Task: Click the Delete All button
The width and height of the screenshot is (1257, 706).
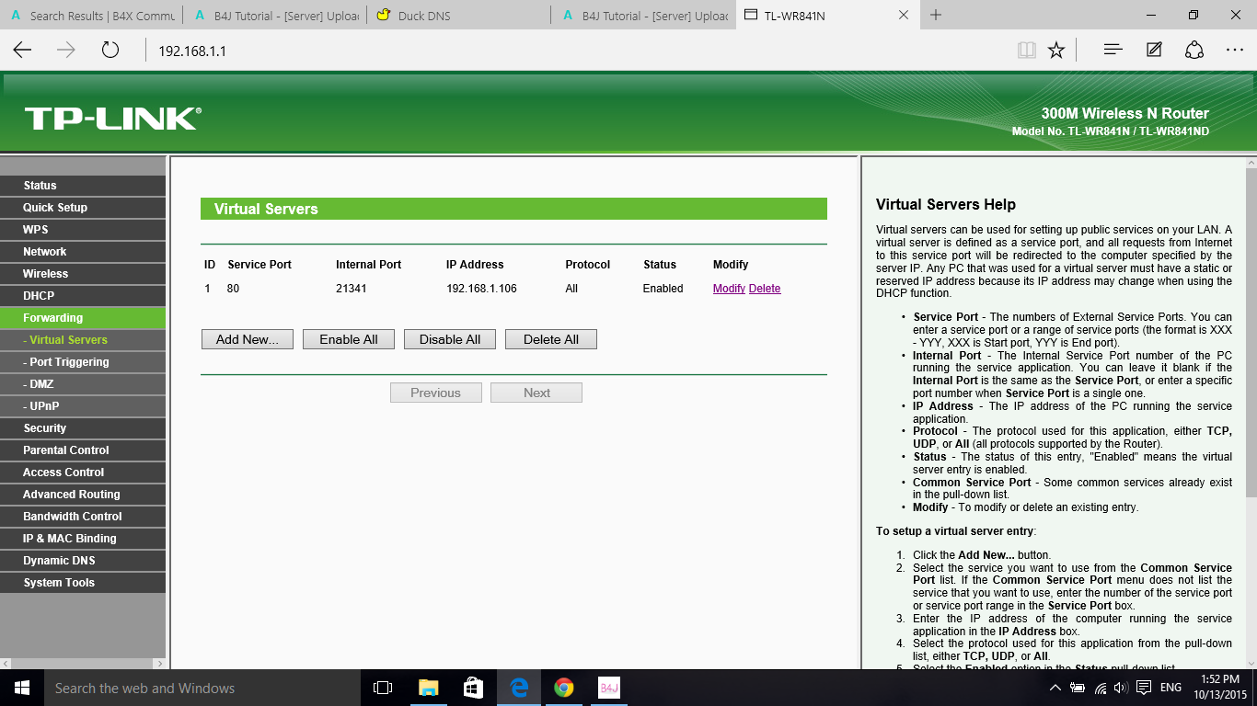Action: [551, 339]
